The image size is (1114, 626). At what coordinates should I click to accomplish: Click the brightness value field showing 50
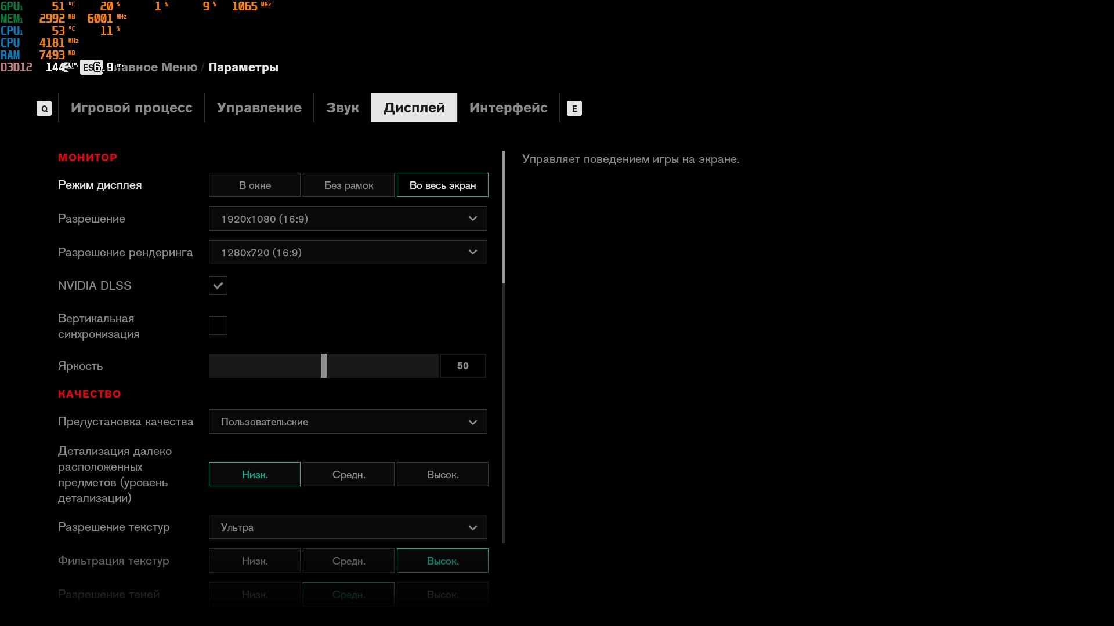click(x=463, y=366)
